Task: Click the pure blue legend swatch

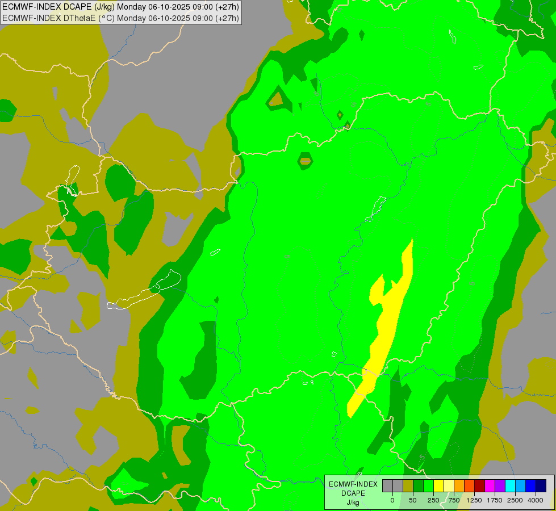Action: (531, 486)
